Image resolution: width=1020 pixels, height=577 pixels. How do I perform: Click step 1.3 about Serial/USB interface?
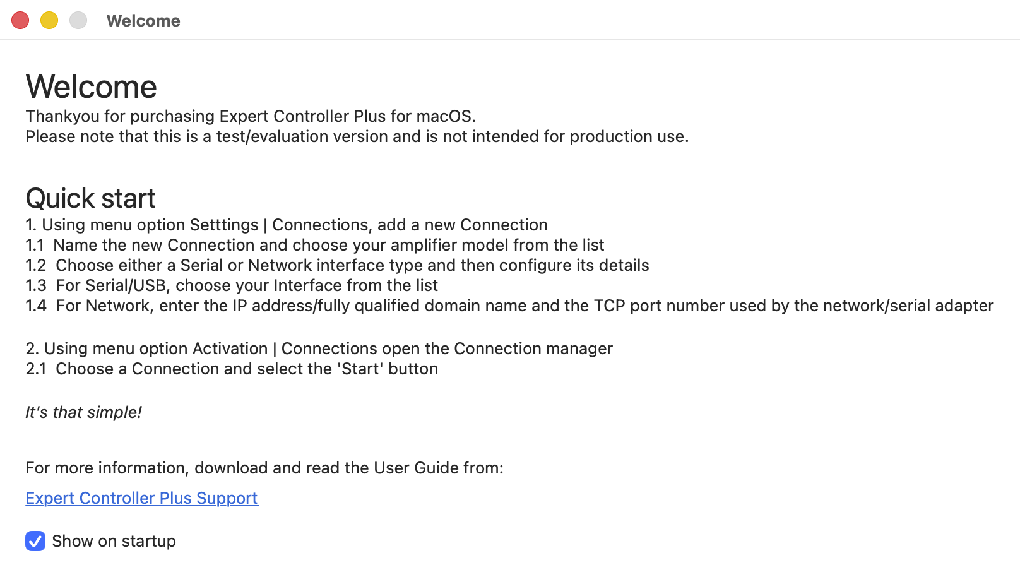tap(232, 285)
